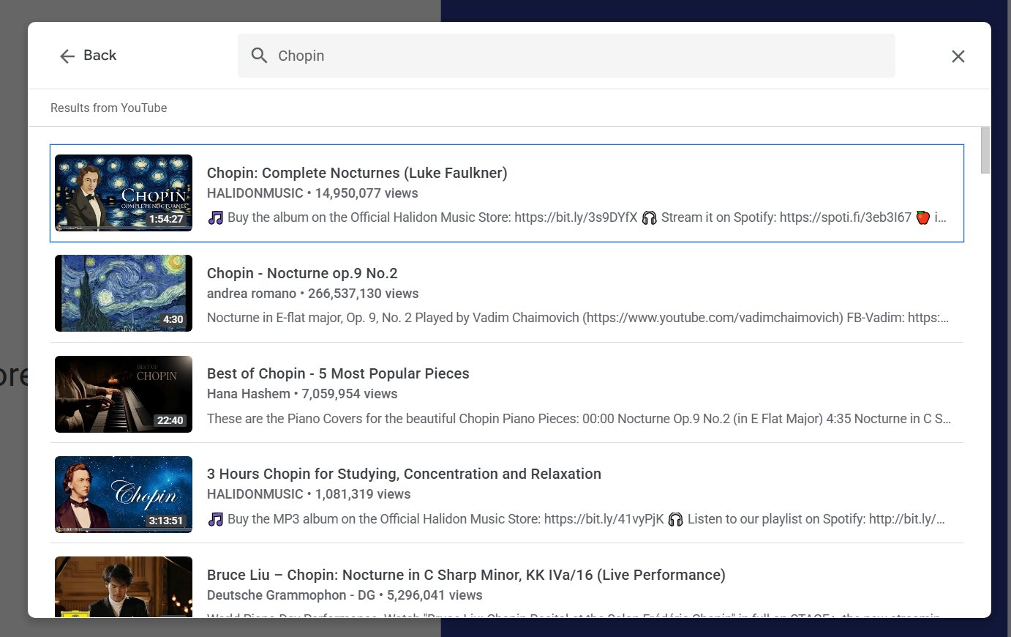Click 'Nocturne in E-flat major, Op. 9' description

[x=578, y=318]
